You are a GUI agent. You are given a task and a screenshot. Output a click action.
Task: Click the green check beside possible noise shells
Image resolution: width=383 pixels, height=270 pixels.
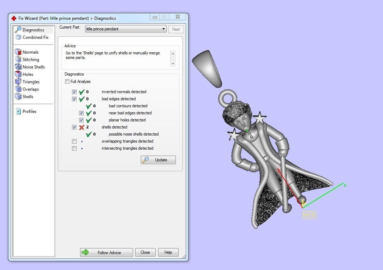coord(89,134)
